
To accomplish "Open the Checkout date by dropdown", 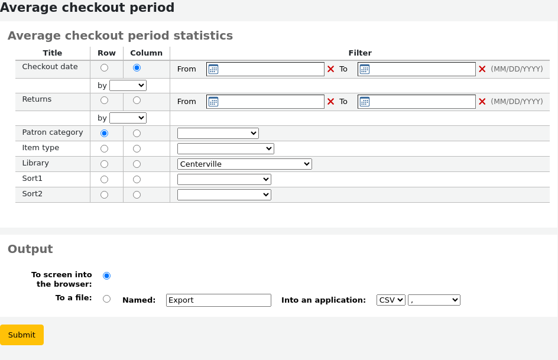I will point(128,85).
